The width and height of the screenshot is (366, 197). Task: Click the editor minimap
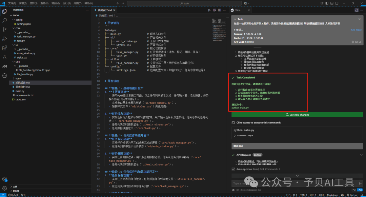click(220, 29)
